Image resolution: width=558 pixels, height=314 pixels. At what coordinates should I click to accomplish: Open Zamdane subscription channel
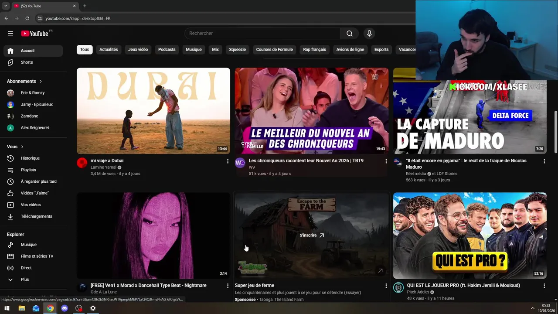pyautogui.click(x=33, y=116)
